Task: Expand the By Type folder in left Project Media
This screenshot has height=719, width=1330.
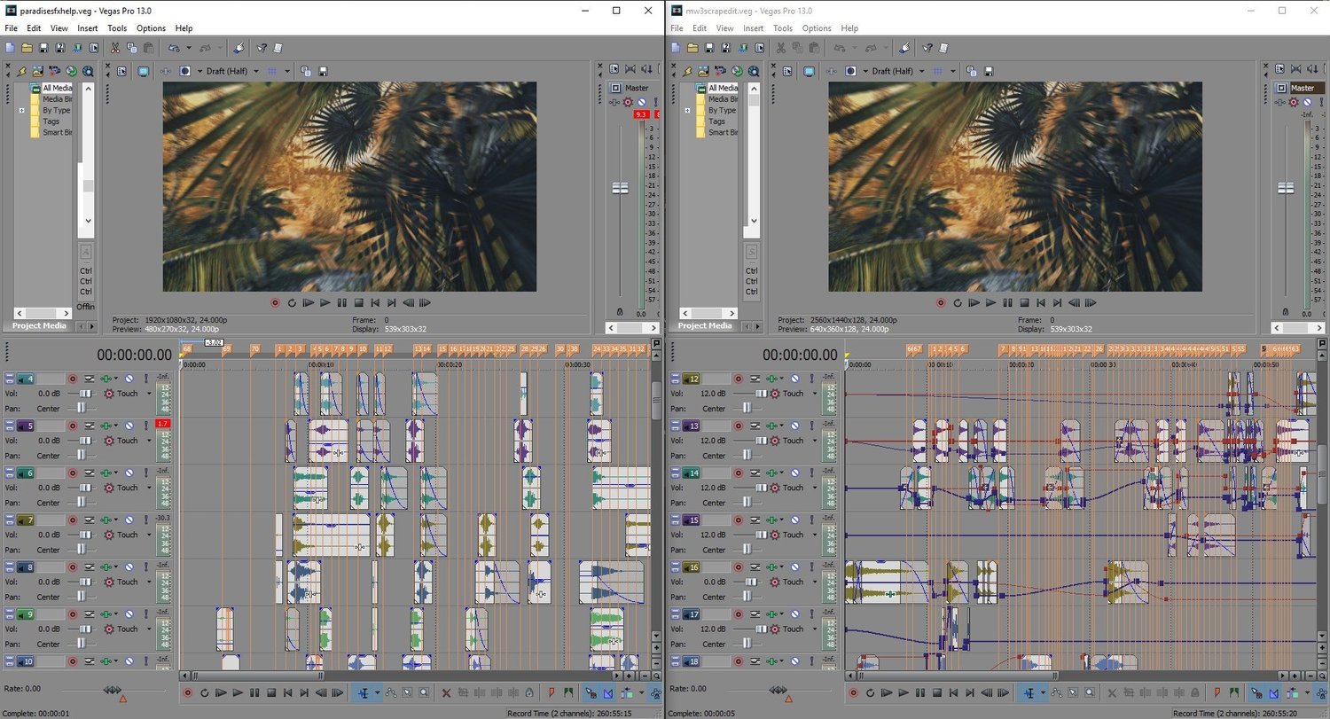Action: click(x=21, y=111)
